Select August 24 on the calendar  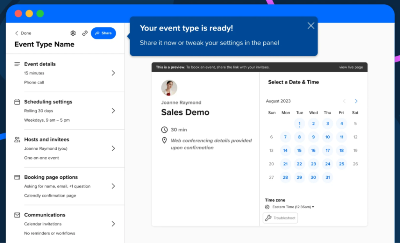(328, 164)
